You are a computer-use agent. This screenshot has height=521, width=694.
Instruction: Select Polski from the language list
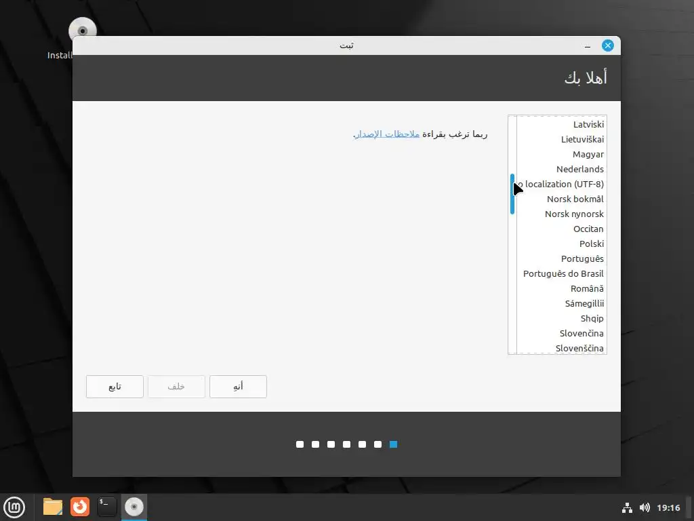562,244
